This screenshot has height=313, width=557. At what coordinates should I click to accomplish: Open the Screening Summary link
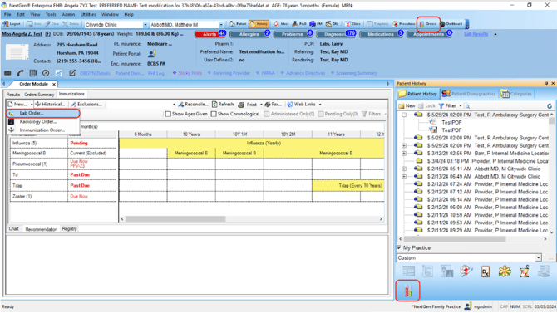[x=354, y=73]
